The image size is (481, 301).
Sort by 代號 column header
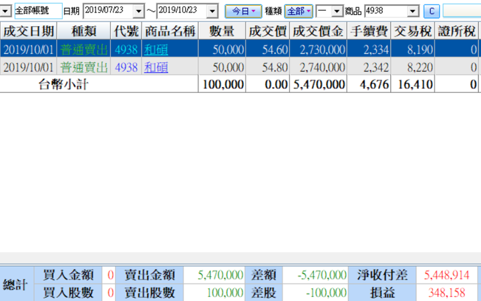(x=126, y=31)
